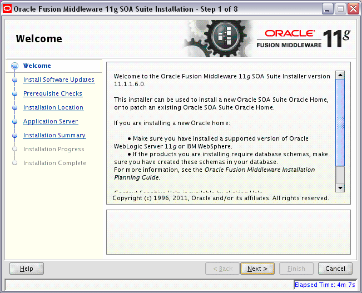The width and height of the screenshot is (362, 293).
Task: Click the Installation Summary step bullet
Action: coord(15,135)
